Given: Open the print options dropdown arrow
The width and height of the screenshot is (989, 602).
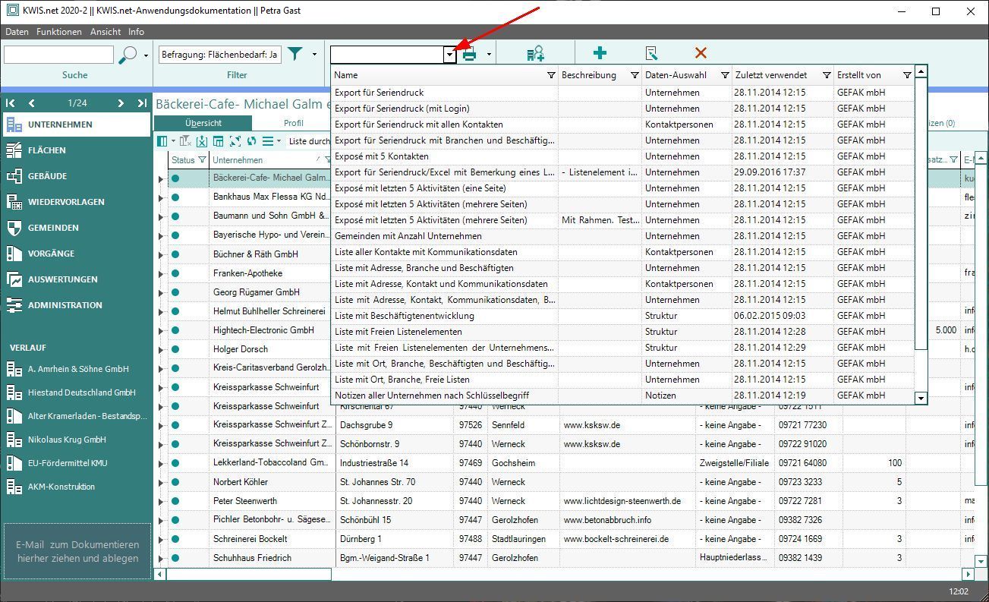Looking at the screenshot, I should pyautogui.click(x=489, y=55).
